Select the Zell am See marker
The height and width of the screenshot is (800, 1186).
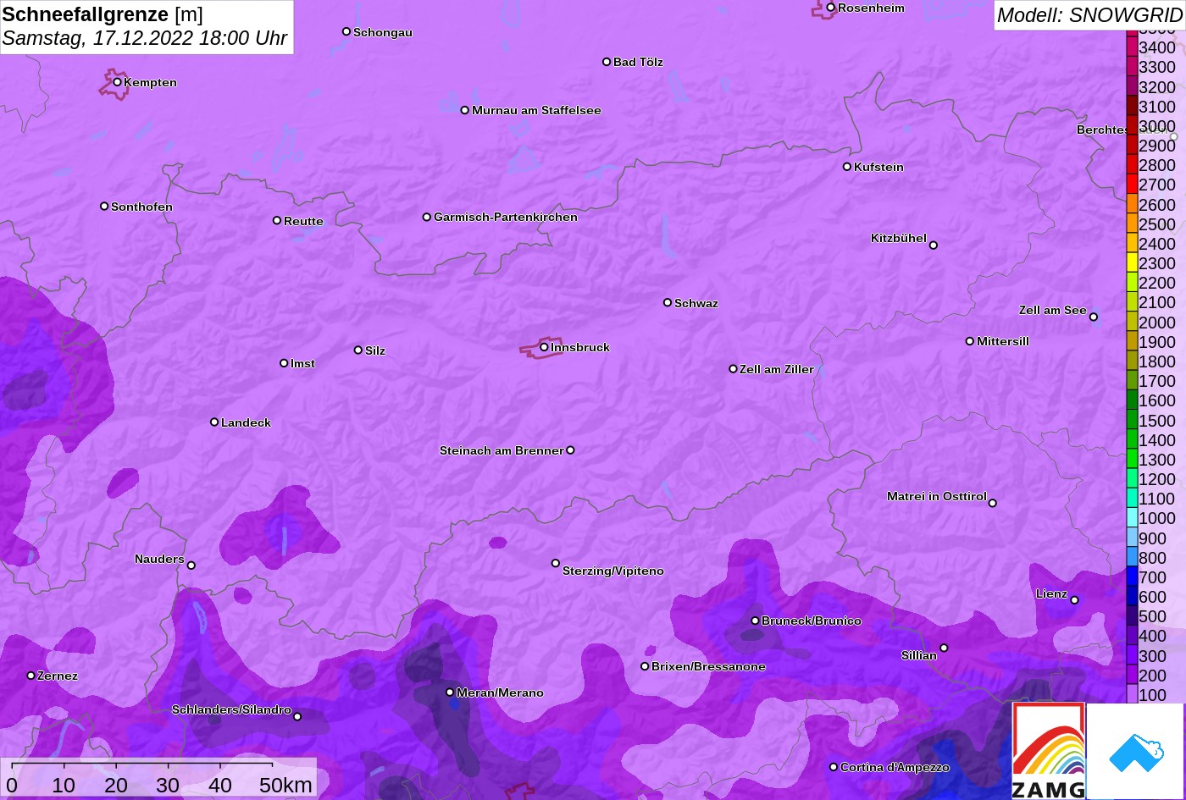pos(1093,317)
